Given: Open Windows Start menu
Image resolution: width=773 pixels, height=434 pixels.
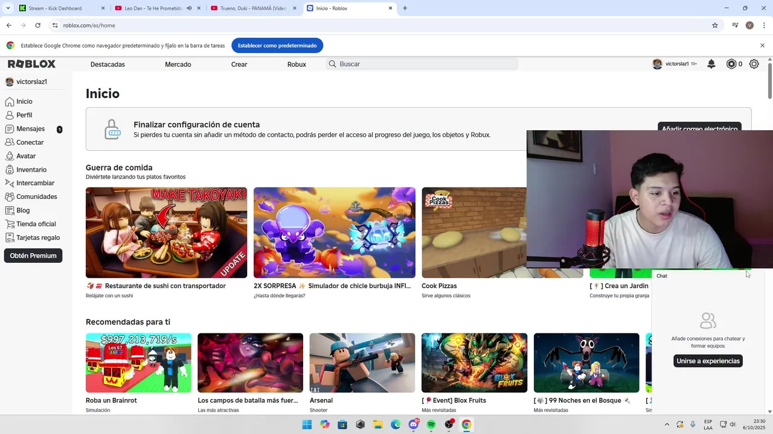Looking at the screenshot, I should 307,424.
